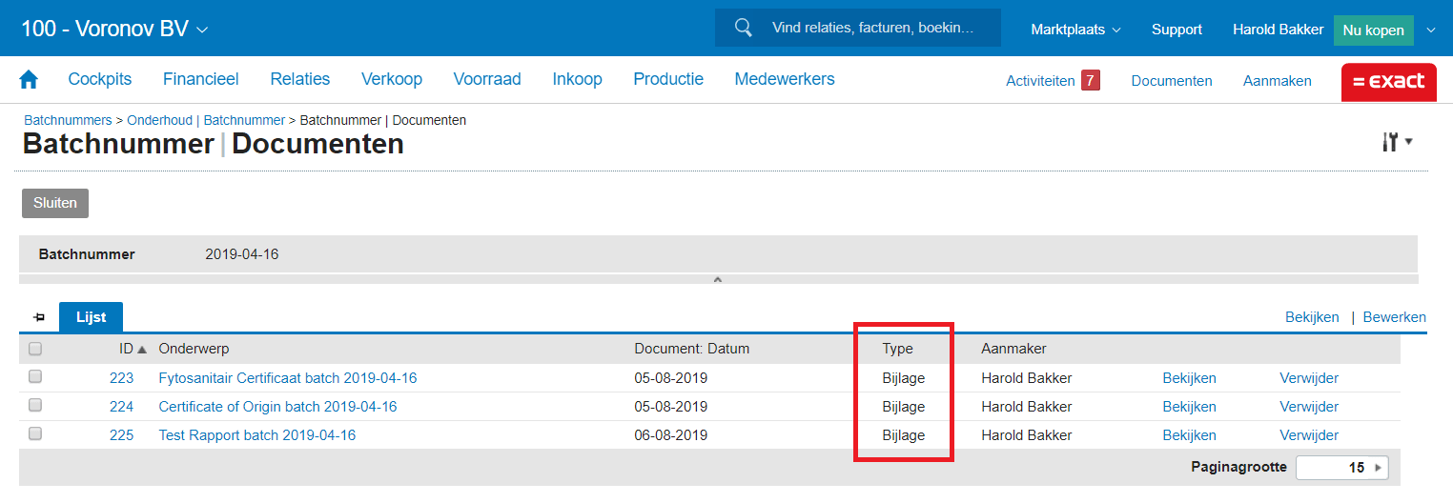Viewport: 1453px width, 503px height.
Task: Open Fytosanitair Certificaat batch 2019-04-16 link
Action: point(287,378)
